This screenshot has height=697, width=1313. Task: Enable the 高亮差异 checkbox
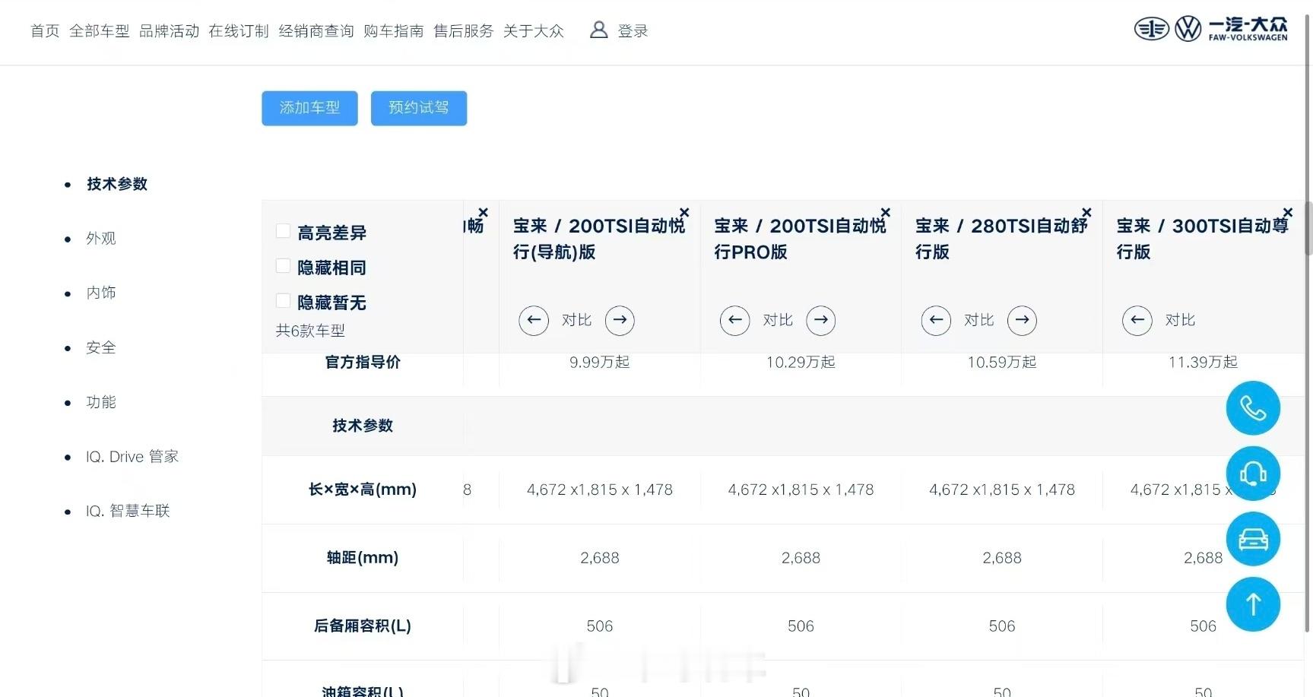click(283, 231)
